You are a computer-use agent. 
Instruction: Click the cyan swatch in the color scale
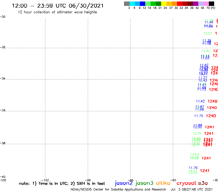pyautogui.click(x=132, y=4)
